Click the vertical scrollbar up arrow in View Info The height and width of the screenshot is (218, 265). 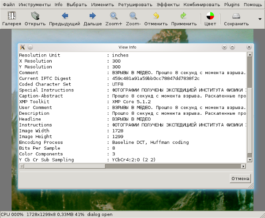click(x=250, y=55)
